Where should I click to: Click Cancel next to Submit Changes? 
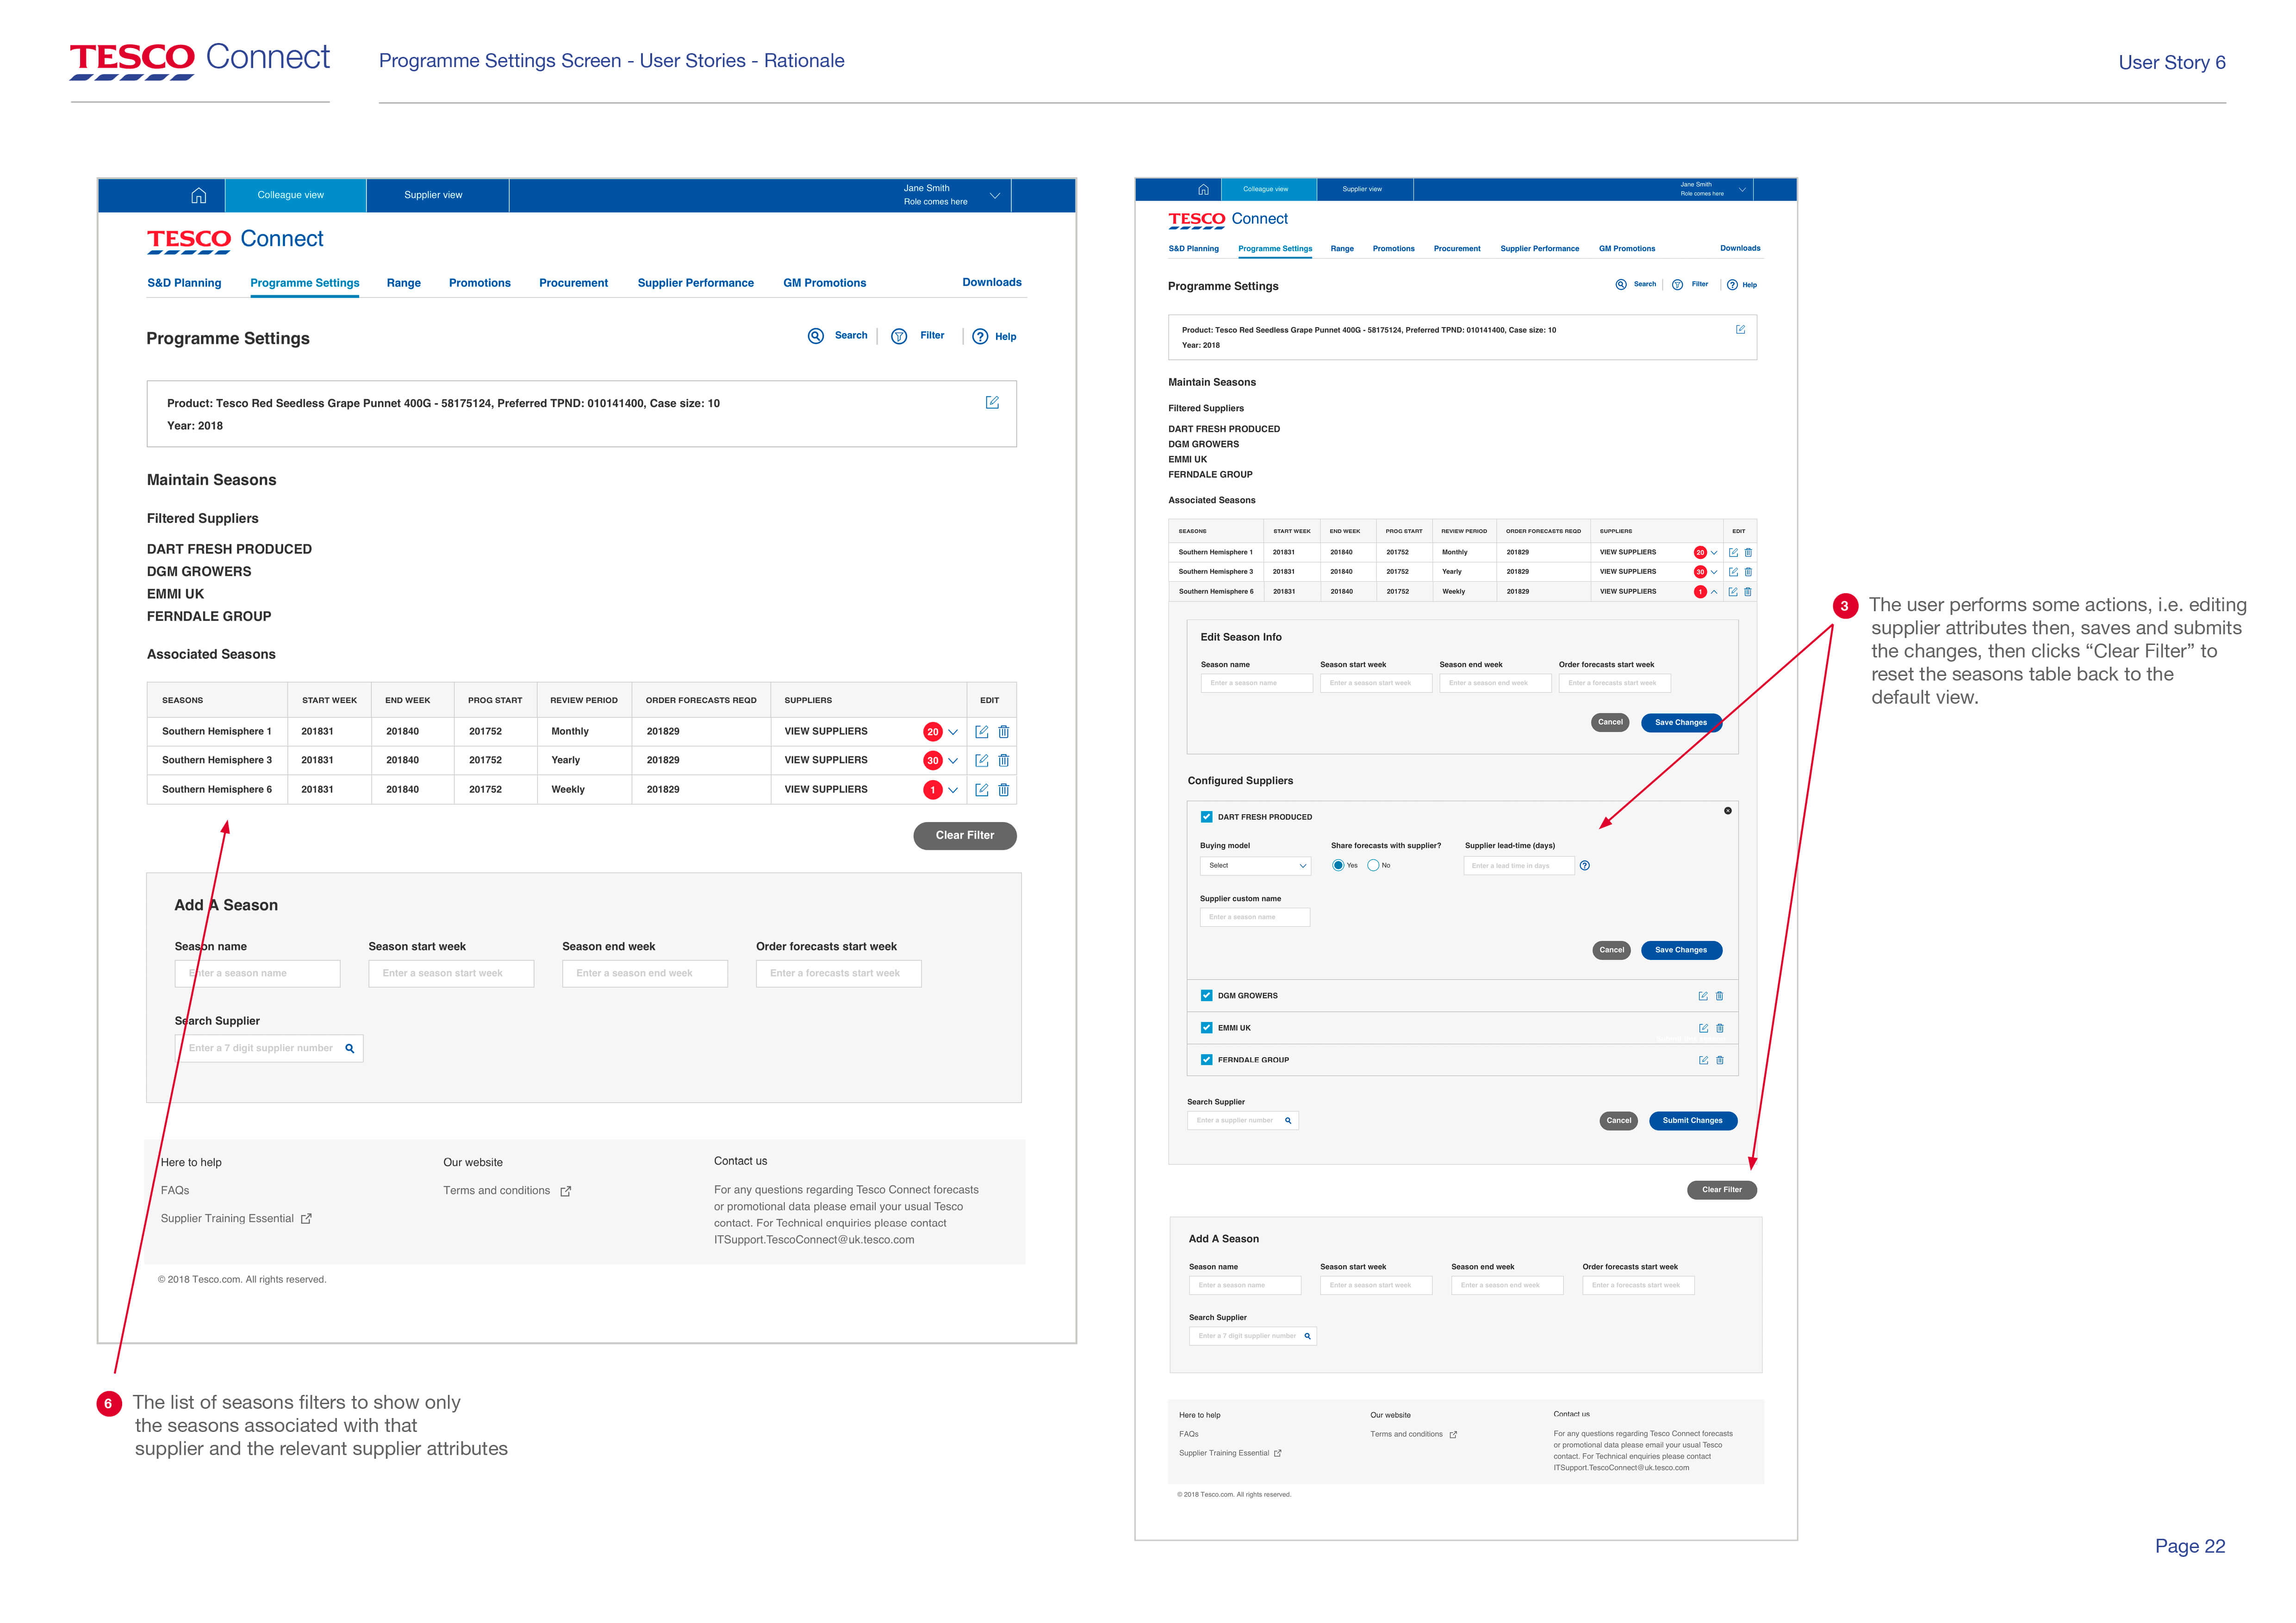(1618, 1120)
